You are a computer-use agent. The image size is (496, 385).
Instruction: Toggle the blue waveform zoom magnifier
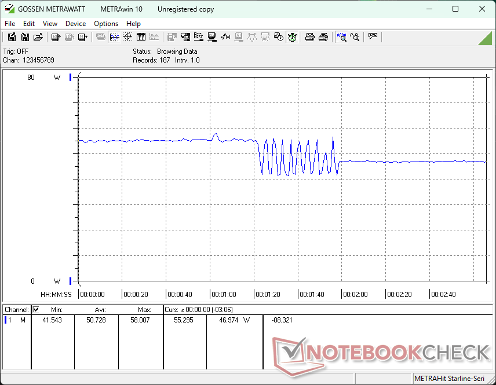[342, 37]
